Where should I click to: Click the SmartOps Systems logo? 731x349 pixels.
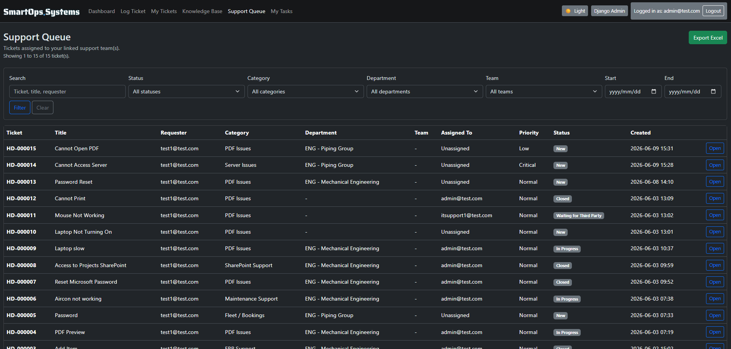click(x=42, y=12)
